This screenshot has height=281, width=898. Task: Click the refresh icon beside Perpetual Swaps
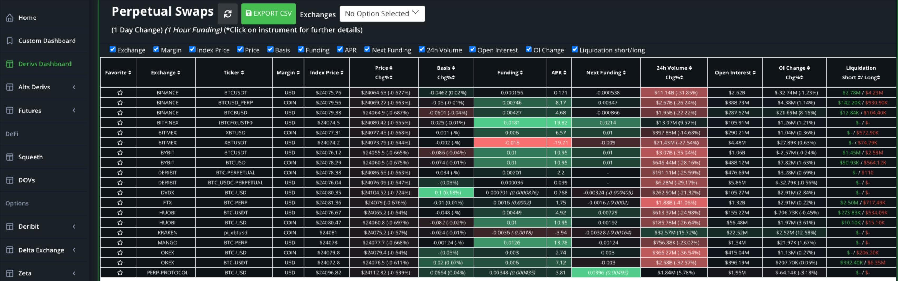point(228,14)
